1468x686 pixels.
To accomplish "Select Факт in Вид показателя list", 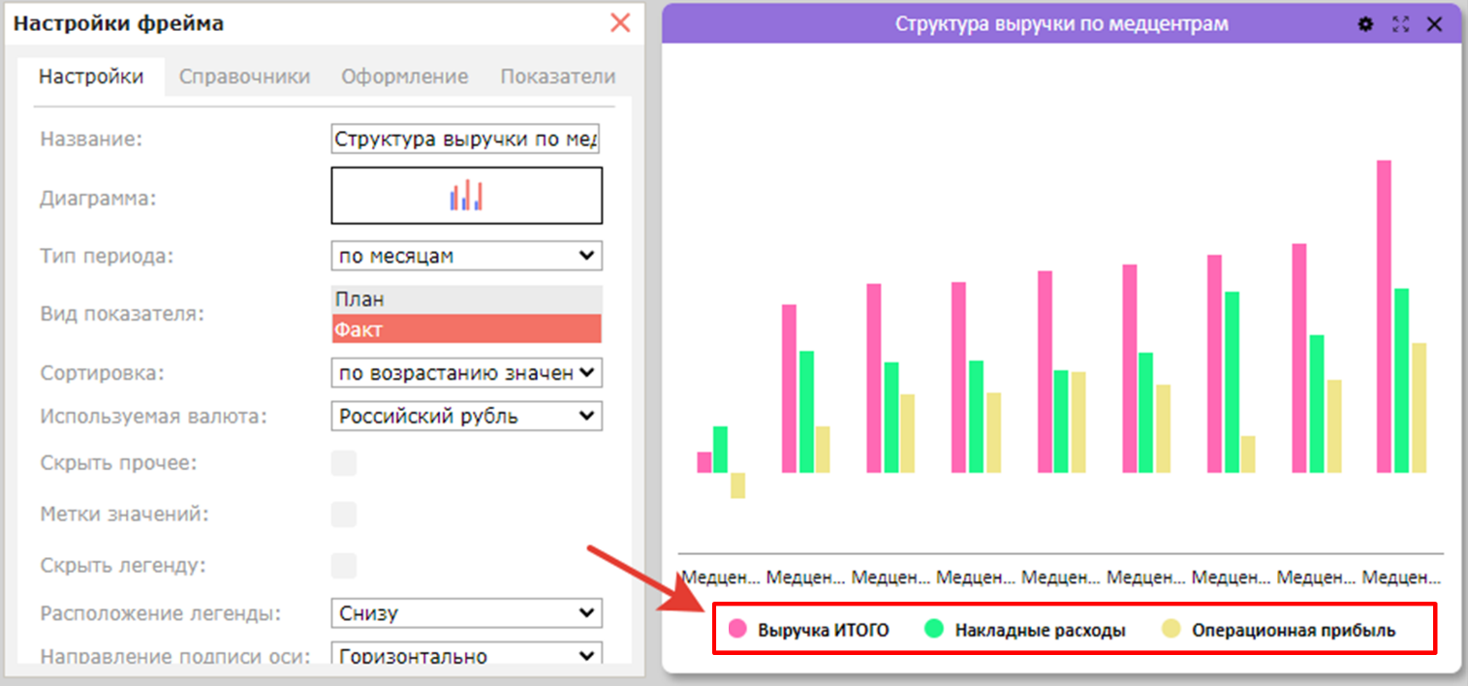I will [467, 328].
